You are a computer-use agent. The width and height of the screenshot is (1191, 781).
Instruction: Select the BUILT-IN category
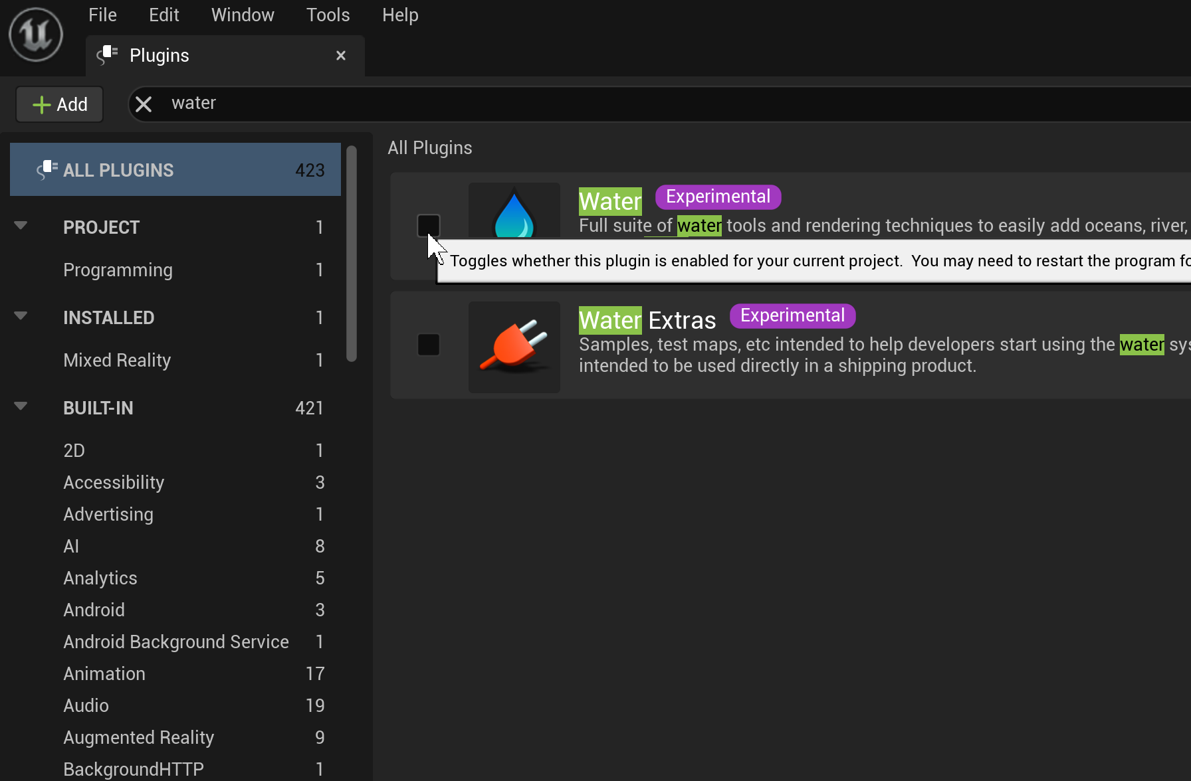click(x=175, y=408)
